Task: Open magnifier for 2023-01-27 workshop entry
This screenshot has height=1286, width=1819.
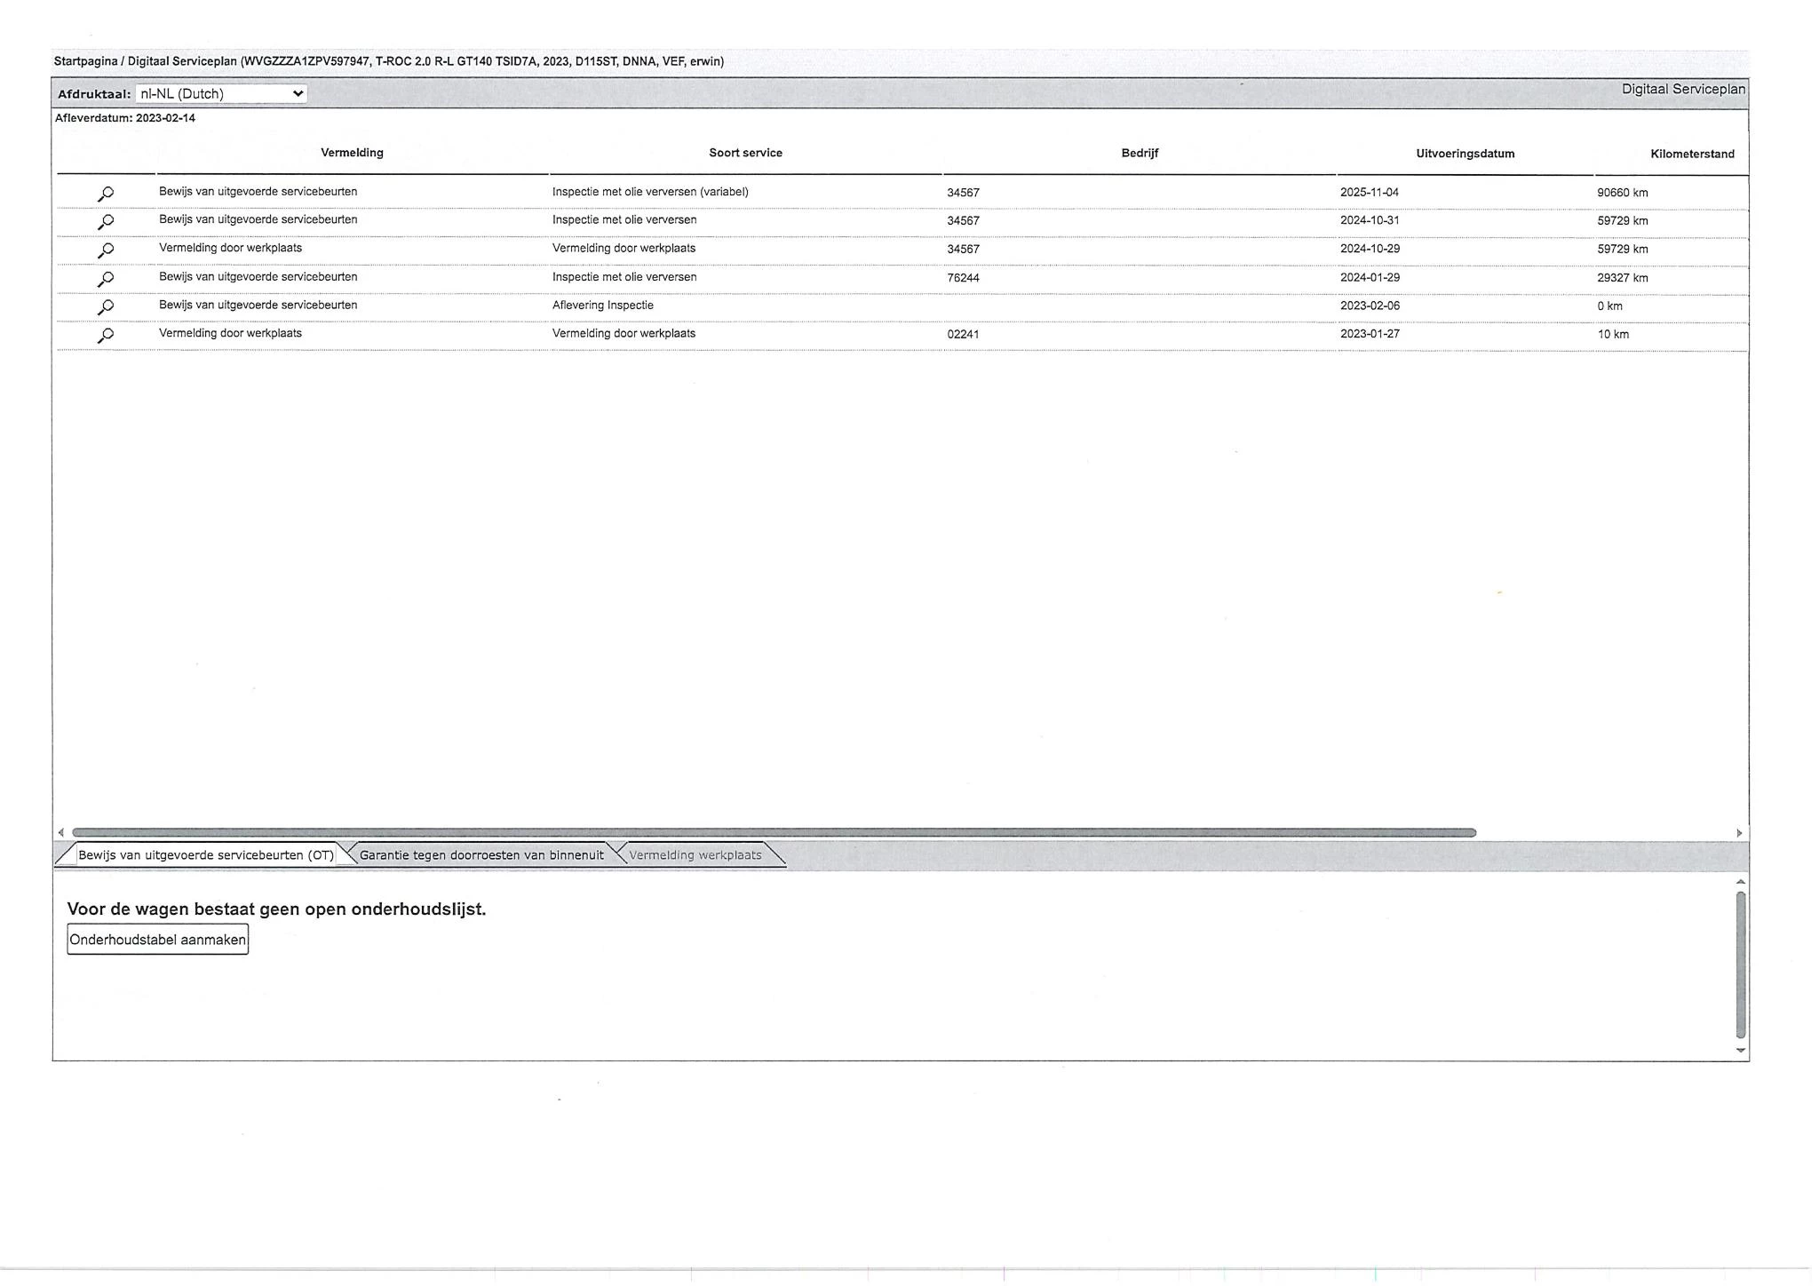Action: tap(106, 336)
